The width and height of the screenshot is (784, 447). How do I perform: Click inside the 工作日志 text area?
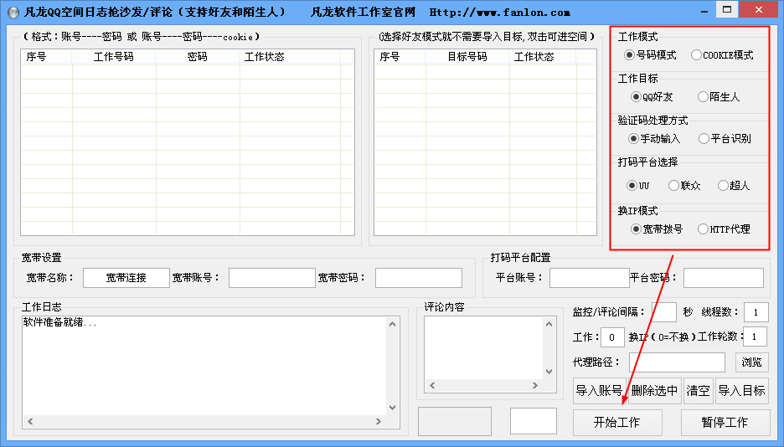click(204, 366)
